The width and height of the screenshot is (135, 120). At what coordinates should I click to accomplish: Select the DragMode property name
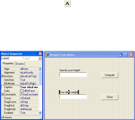10,109
